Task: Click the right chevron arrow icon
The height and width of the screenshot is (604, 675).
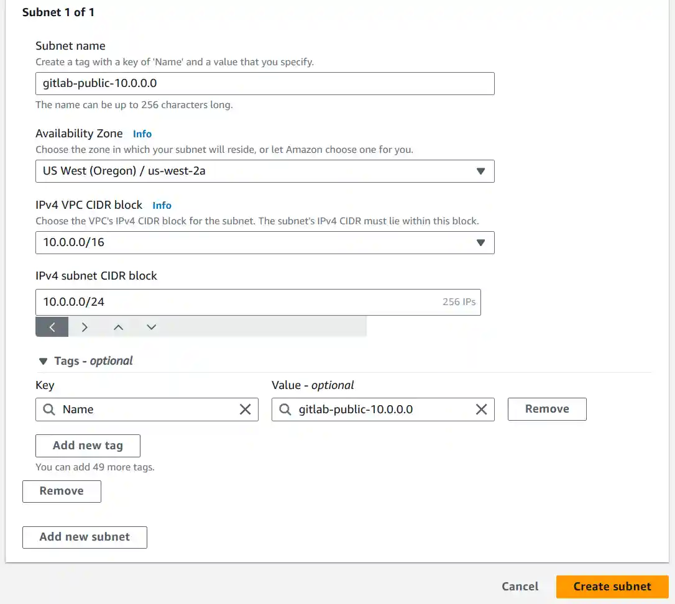Action: tap(85, 326)
